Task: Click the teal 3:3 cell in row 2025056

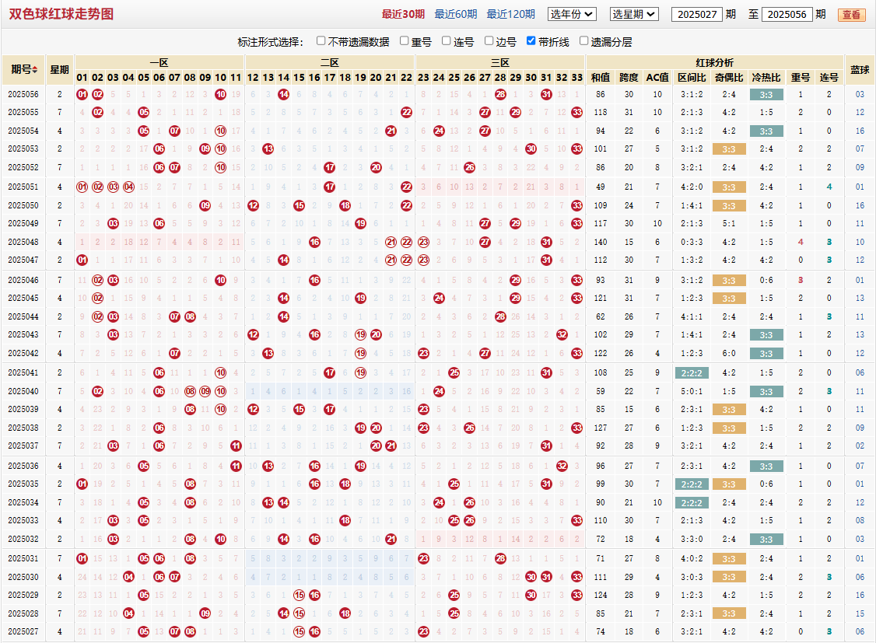Action: coord(766,95)
